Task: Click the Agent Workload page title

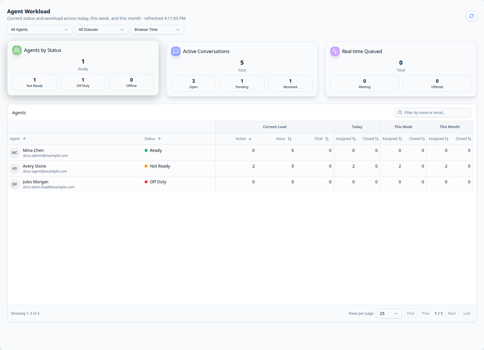Action: tap(29, 12)
